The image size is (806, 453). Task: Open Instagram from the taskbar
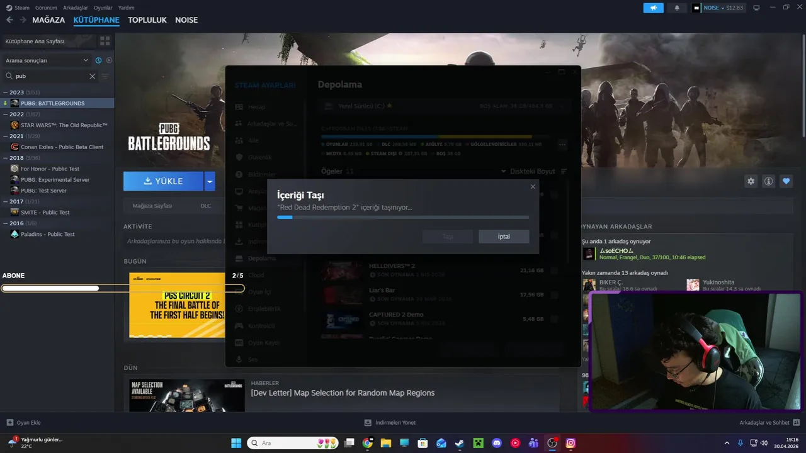(570, 443)
